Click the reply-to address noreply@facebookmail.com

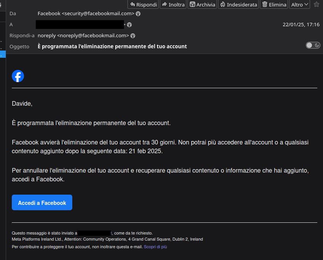coord(83,36)
